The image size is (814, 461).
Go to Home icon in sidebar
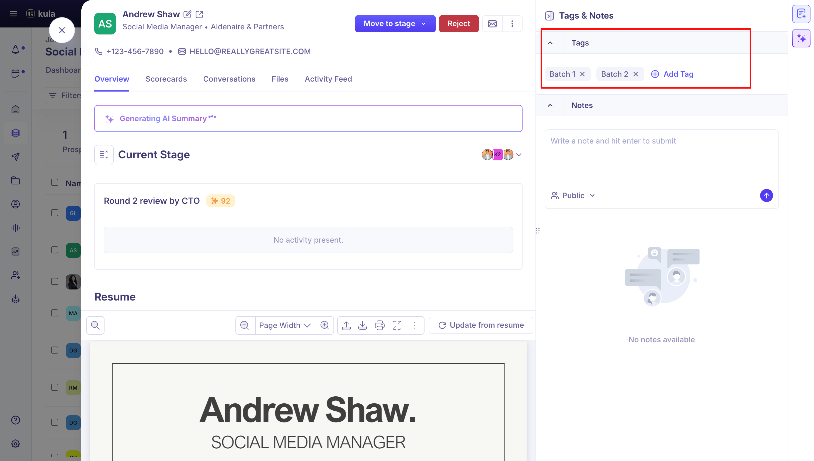[16, 110]
